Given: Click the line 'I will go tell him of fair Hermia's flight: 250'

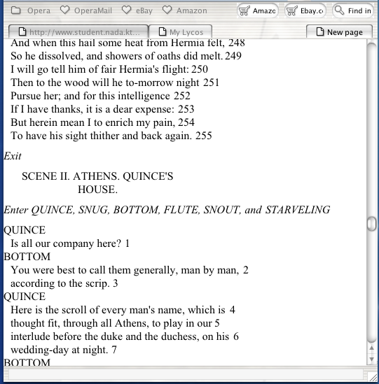Looking at the screenshot, I should coord(109,69).
